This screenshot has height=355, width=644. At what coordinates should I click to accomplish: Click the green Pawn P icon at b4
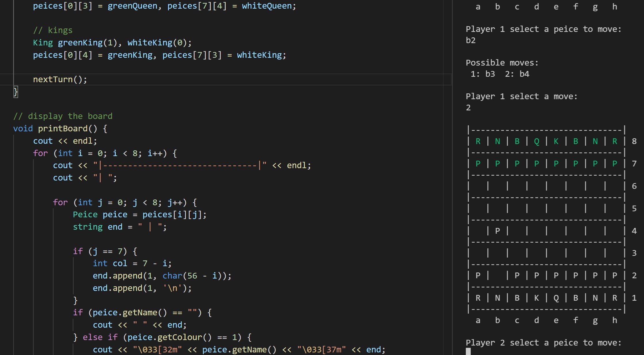pos(497,231)
